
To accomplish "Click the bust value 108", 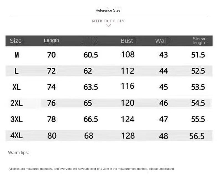I will 128,54.
